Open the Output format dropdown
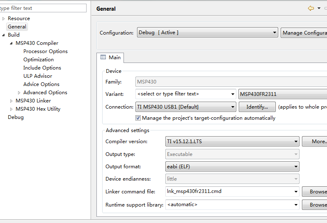Screen dimensions: 327x223 click(296, 167)
